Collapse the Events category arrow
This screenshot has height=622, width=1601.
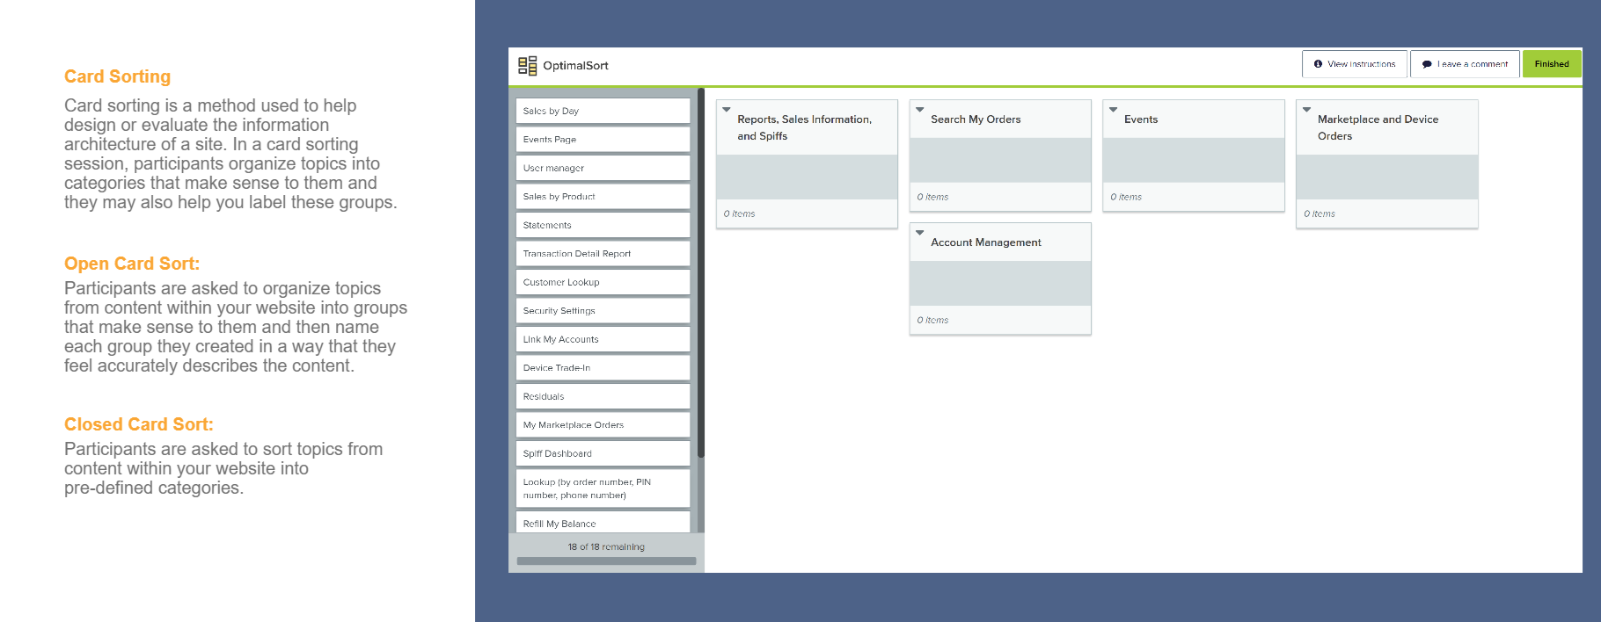[1114, 110]
